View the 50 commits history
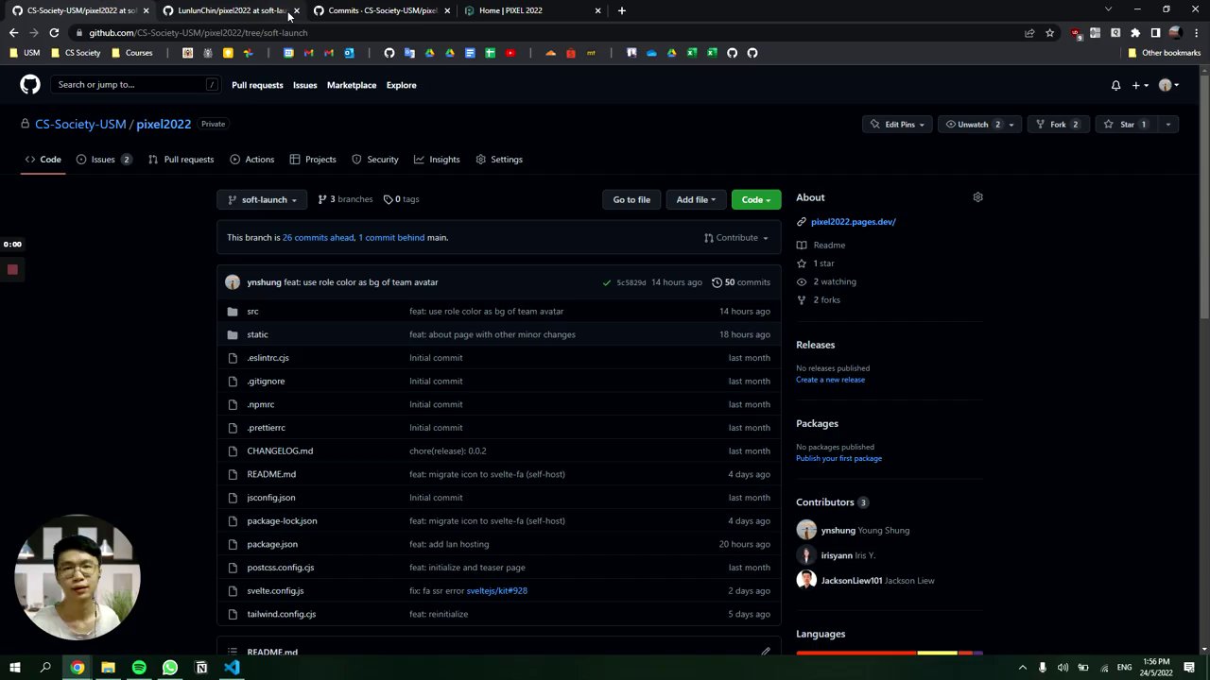Viewport: 1210px width, 680px height. (x=741, y=282)
